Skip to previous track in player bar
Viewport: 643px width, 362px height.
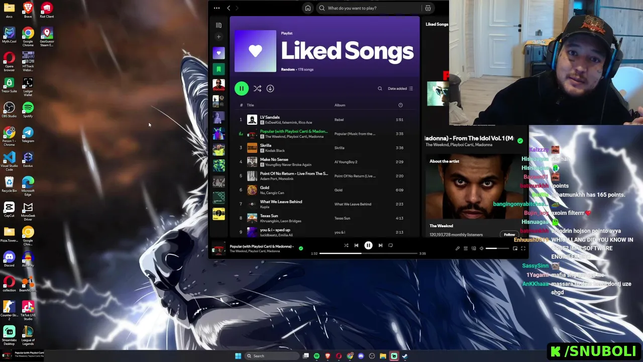pyautogui.click(x=356, y=245)
